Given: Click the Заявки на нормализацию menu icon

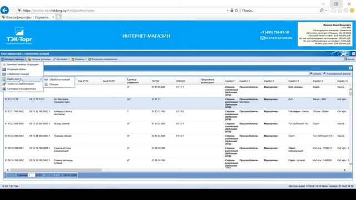Looking at the screenshot, I should tap(4, 84).
